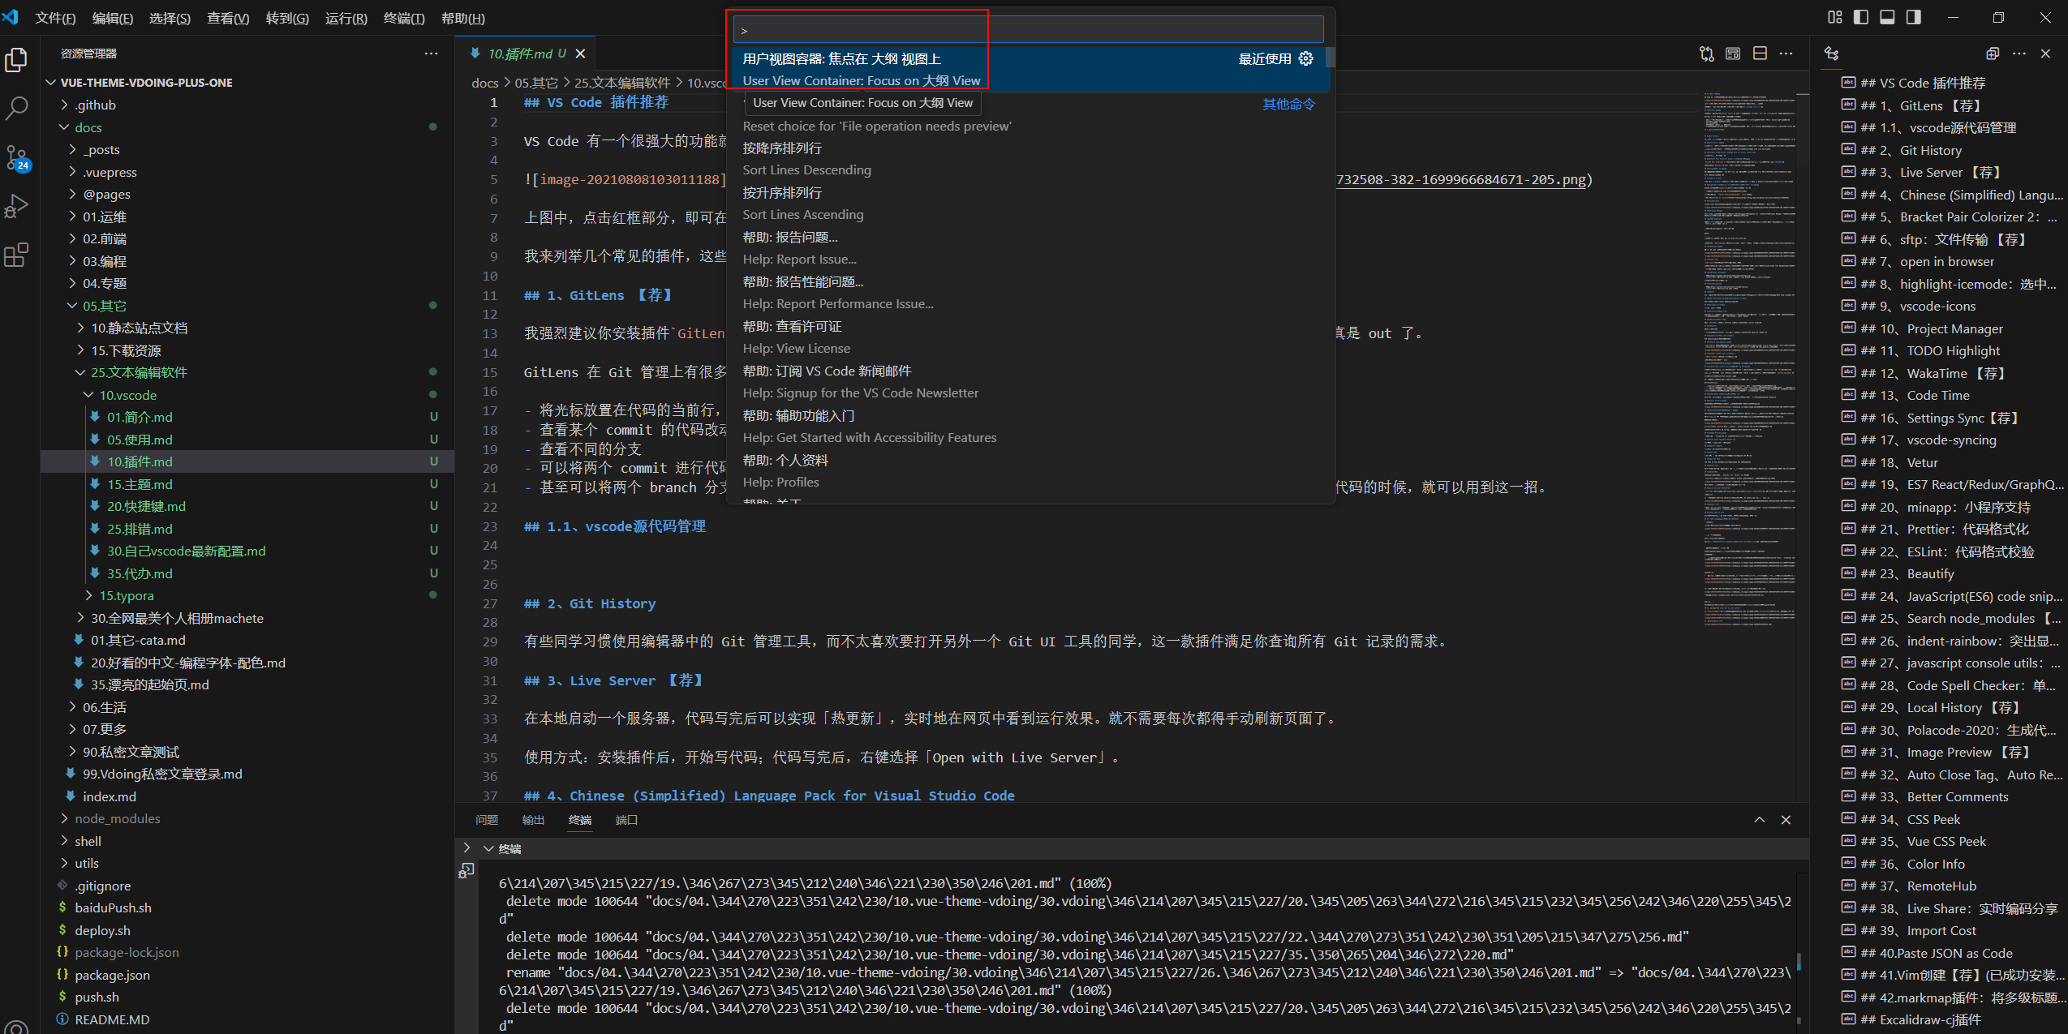The image size is (2068, 1034).
Task: Open secondary sidebar More Actions ellipsis
Action: pyautogui.click(x=2019, y=54)
